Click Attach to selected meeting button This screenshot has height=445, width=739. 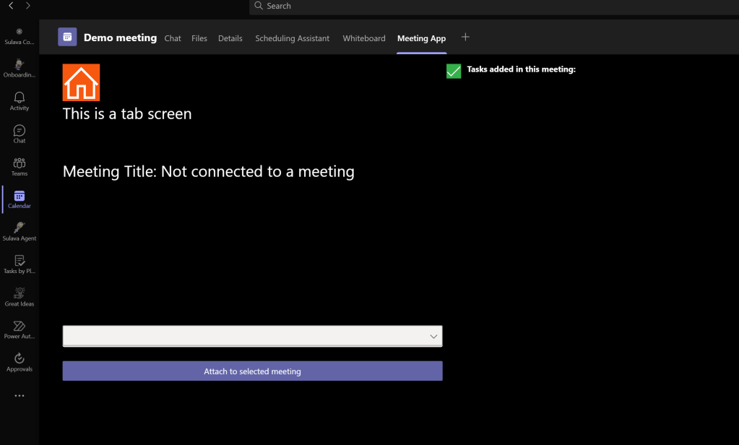pyautogui.click(x=252, y=371)
